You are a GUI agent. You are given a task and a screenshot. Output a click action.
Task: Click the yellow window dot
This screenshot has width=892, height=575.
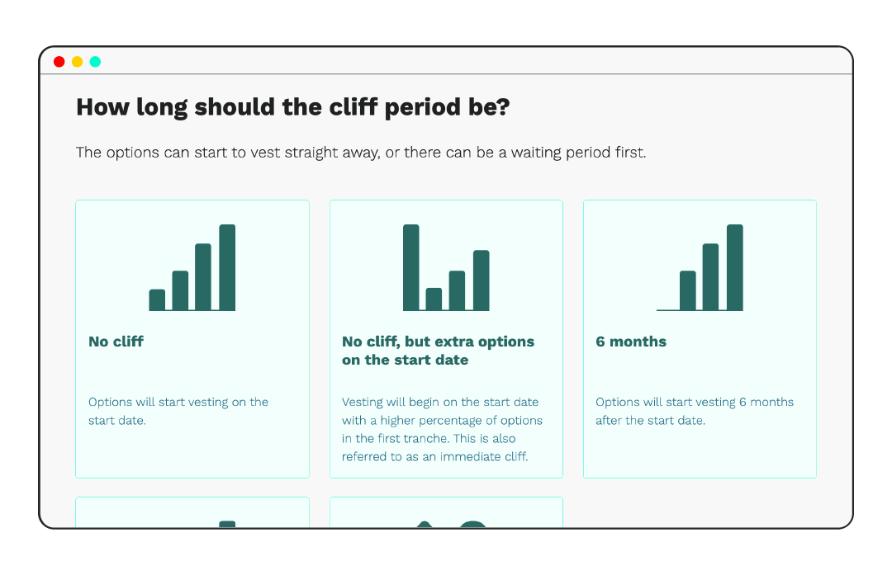(x=78, y=61)
